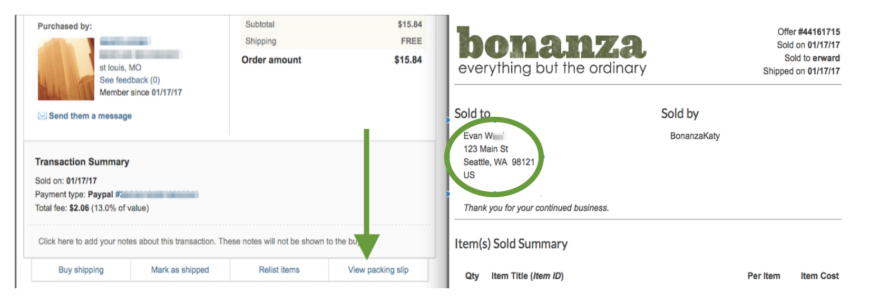Click the Item(s) Sold Summary heading
879x305 pixels.
coord(511,244)
